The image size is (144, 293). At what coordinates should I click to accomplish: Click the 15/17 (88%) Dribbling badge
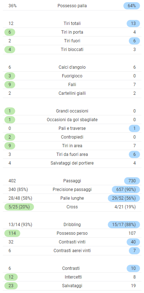pyautogui.click(x=124, y=224)
